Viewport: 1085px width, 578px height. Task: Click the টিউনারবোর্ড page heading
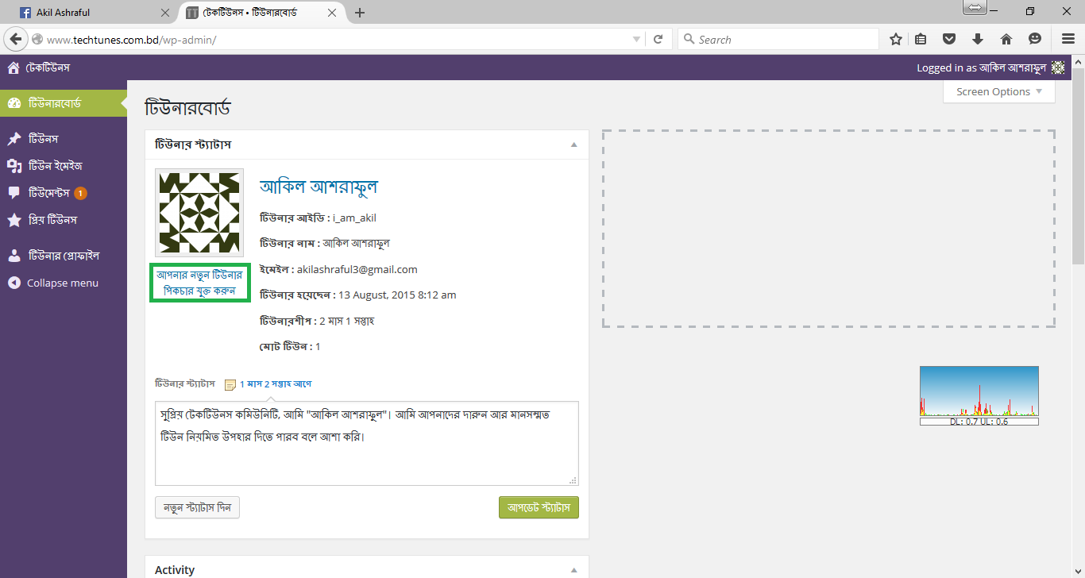[187, 108]
